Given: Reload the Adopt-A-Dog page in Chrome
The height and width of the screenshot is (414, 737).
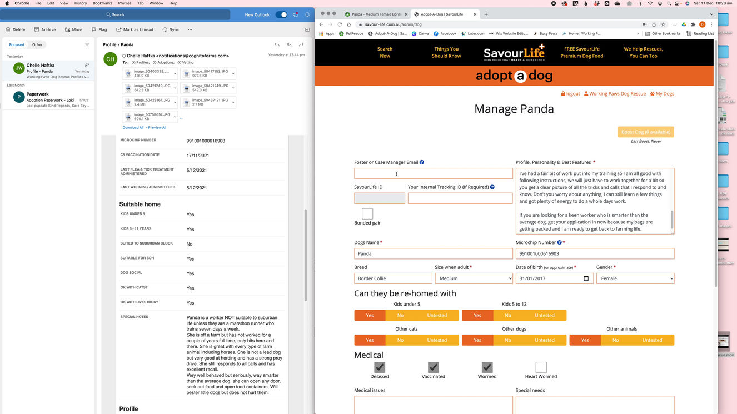Looking at the screenshot, I should point(340,24).
